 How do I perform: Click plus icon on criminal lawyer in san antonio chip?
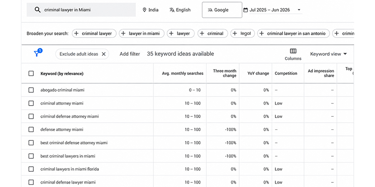point(262,33)
